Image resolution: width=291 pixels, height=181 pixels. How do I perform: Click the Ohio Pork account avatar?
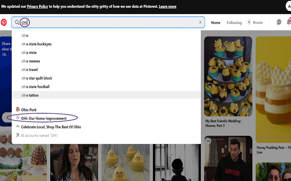pos(17,109)
